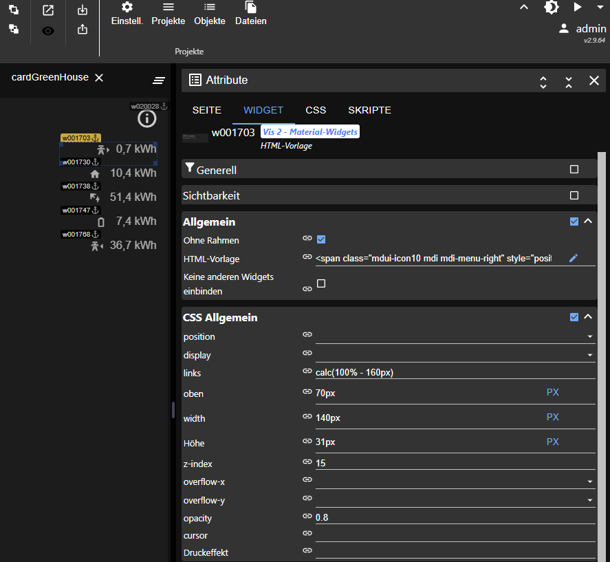This screenshot has height=562, width=610.
Task: Switch to the CSS tab
Action: [x=316, y=110]
